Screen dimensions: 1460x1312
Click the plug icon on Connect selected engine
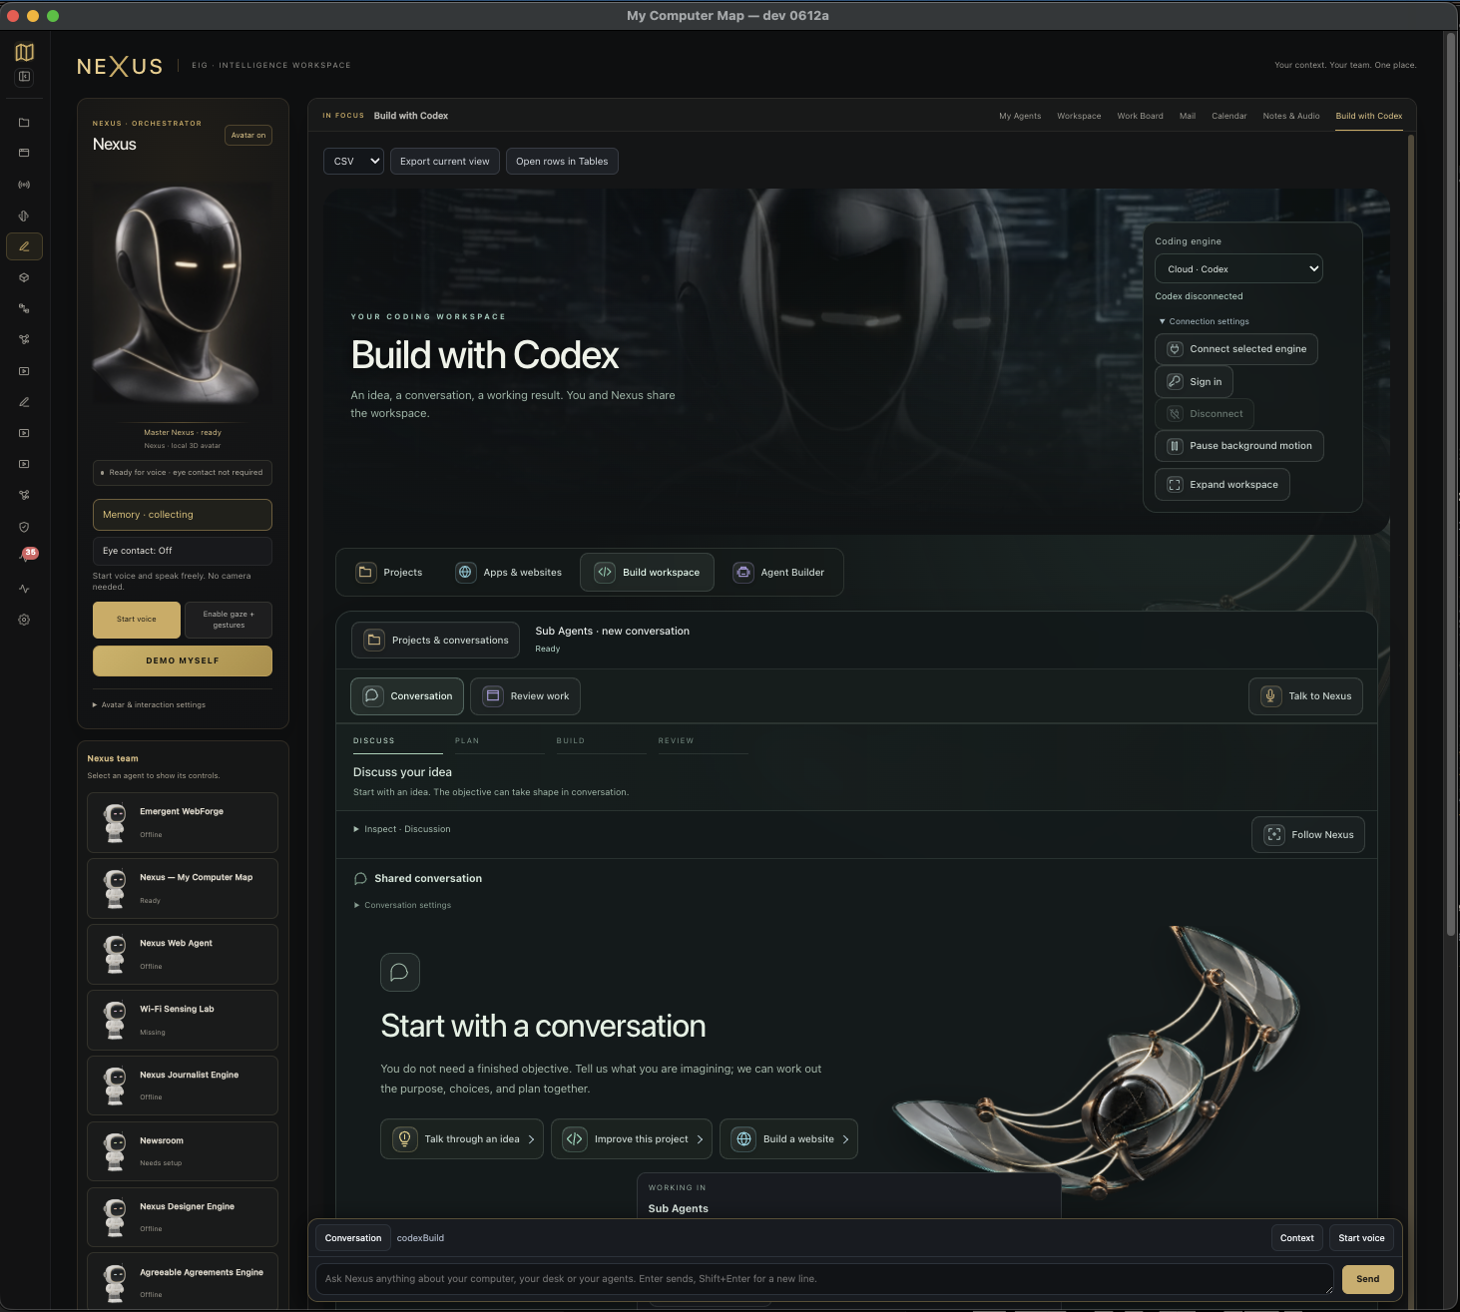point(1175,349)
